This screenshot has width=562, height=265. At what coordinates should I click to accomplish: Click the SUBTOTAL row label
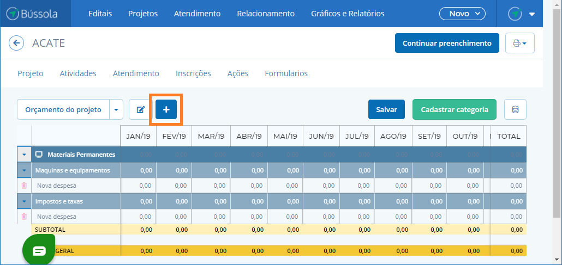[x=50, y=230]
